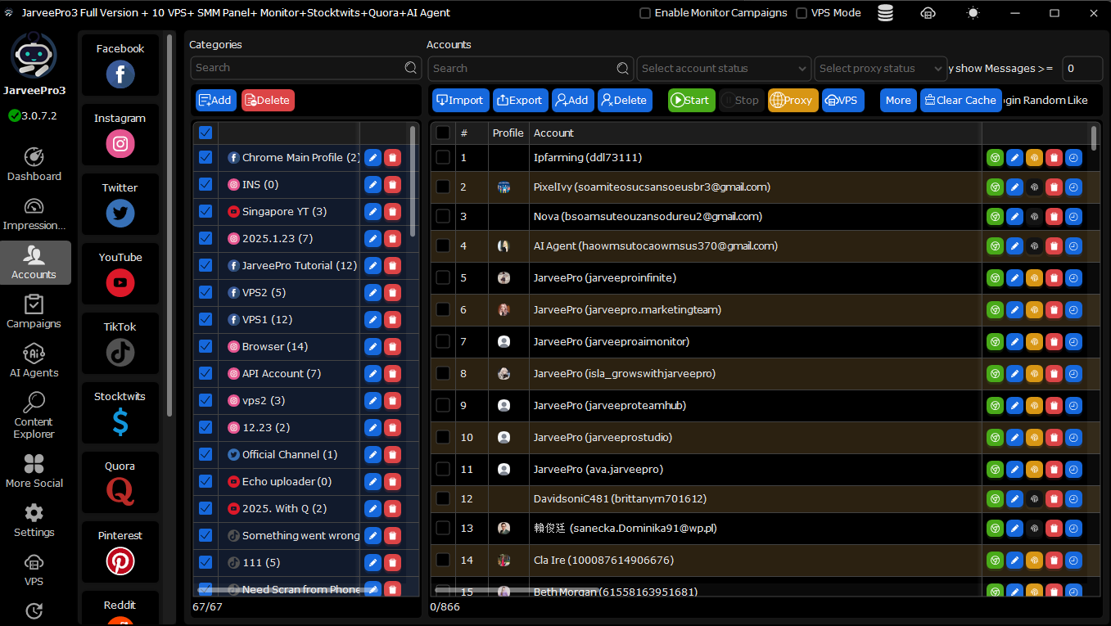Delete the VPS2 (5) category via trash icon
The height and width of the screenshot is (626, 1111).
393,293
